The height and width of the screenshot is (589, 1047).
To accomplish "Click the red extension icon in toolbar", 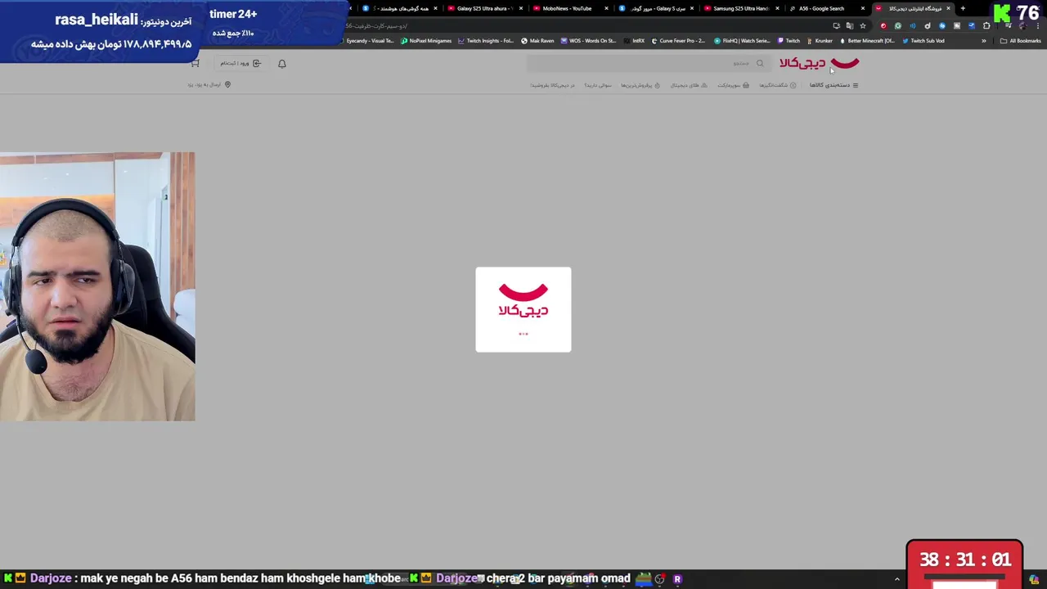I will (883, 25).
